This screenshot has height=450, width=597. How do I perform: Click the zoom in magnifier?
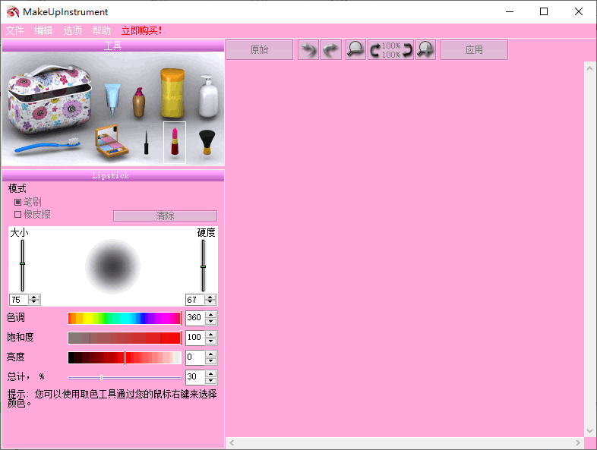(x=425, y=50)
